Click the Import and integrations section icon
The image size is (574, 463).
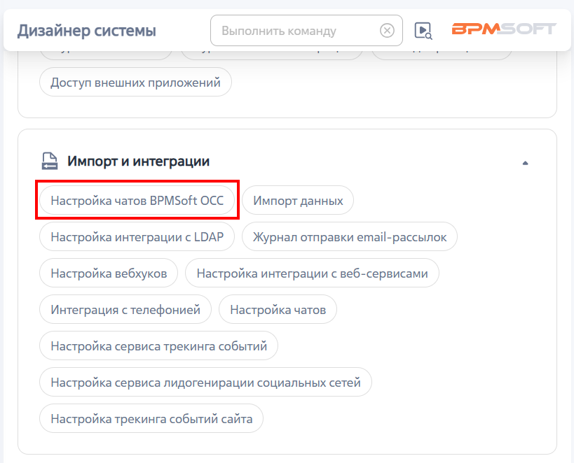(x=50, y=161)
